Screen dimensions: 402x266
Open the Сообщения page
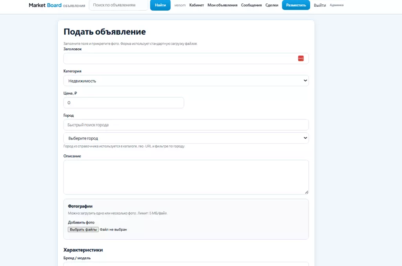(251, 5)
